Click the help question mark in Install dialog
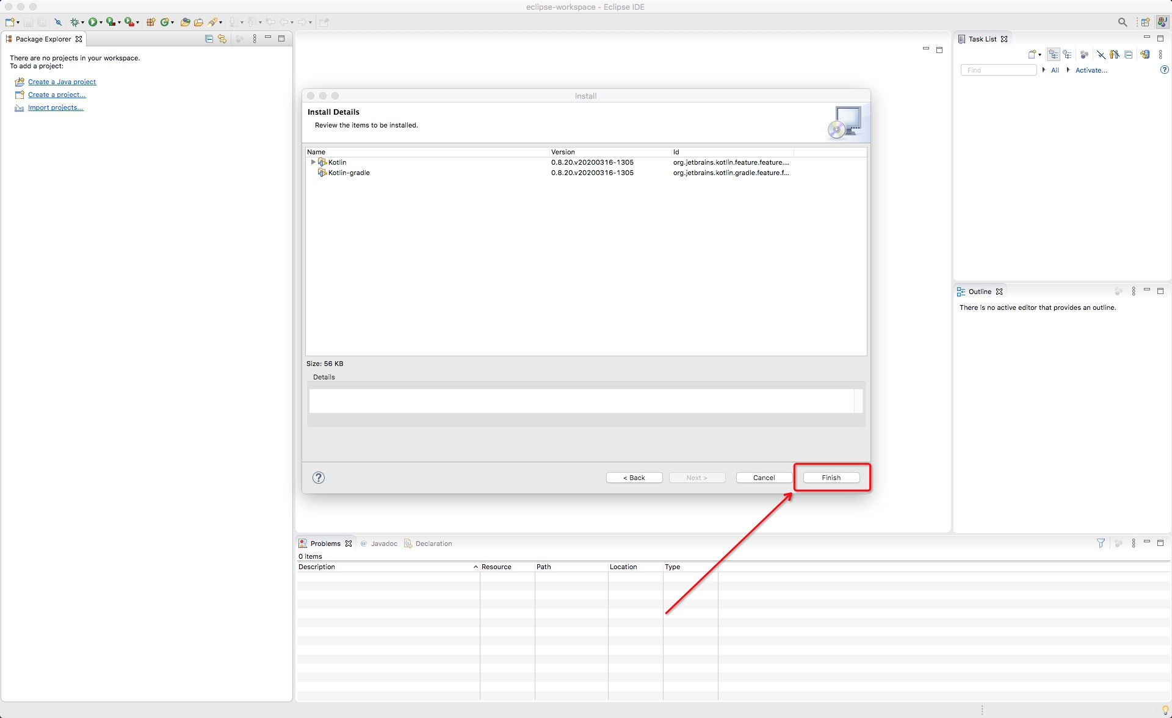 tap(319, 478)
